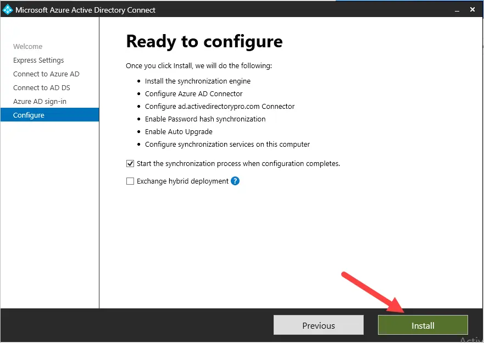
Task: Close the Azure AD Connect window
Action: click(472, 9)
